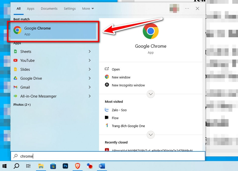This screenshot has width=238, height=171.
Task: Switch to the Settings filter tab
Action: pos(70,9)
